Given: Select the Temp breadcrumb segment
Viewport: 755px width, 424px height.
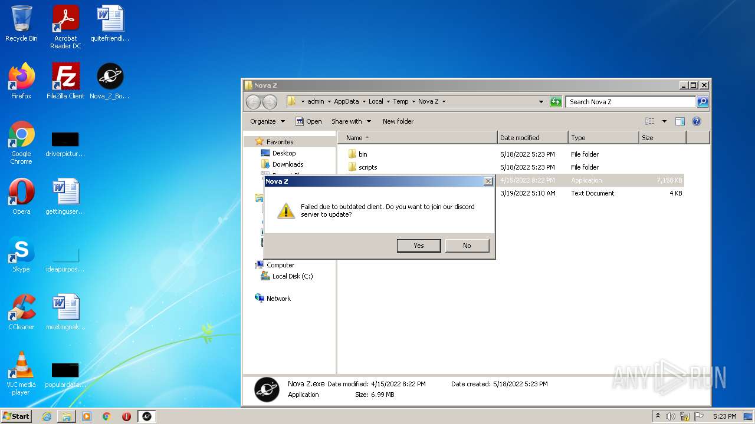Looking at the screenshot, I should coord(401,101).
